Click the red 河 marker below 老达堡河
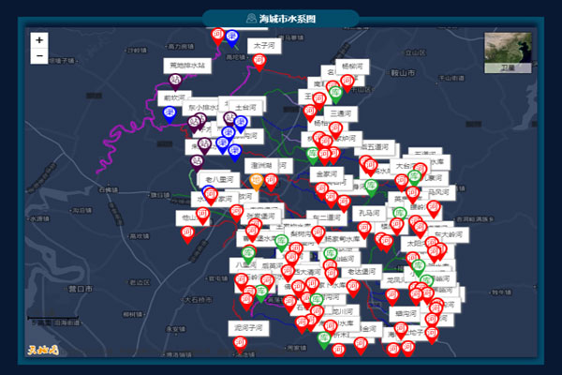The height and width of the screenshot is (375, 562). click(353, 289)
